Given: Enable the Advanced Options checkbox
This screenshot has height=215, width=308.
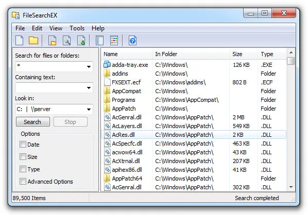Looking at the screenshot, I should (x=23, y=182).
